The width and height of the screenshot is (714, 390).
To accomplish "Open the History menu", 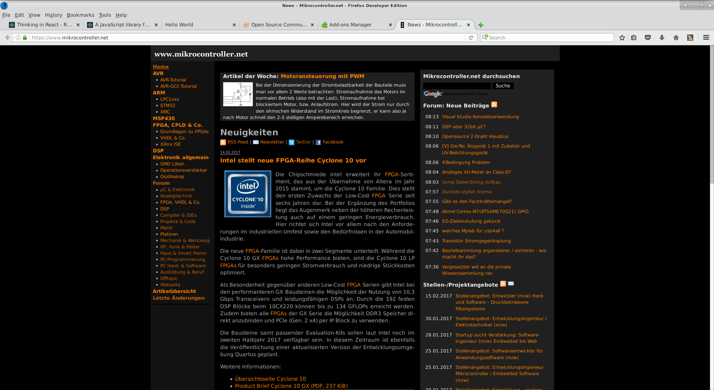I will pos(54,15).
